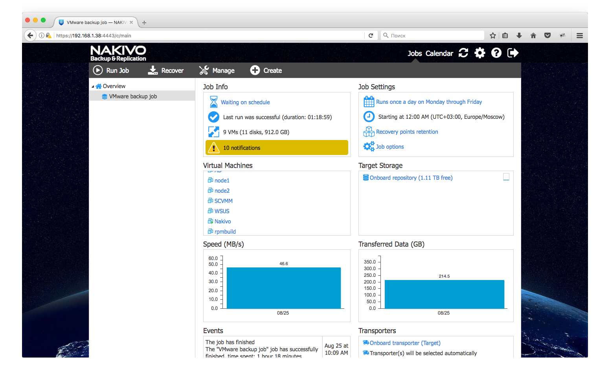Reload the page with the circular arrow

pyautogui.click(x=371, y=35)
